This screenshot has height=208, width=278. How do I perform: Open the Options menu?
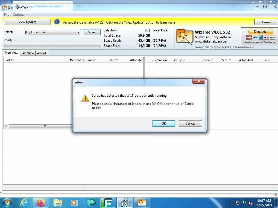tap(18, 15)
